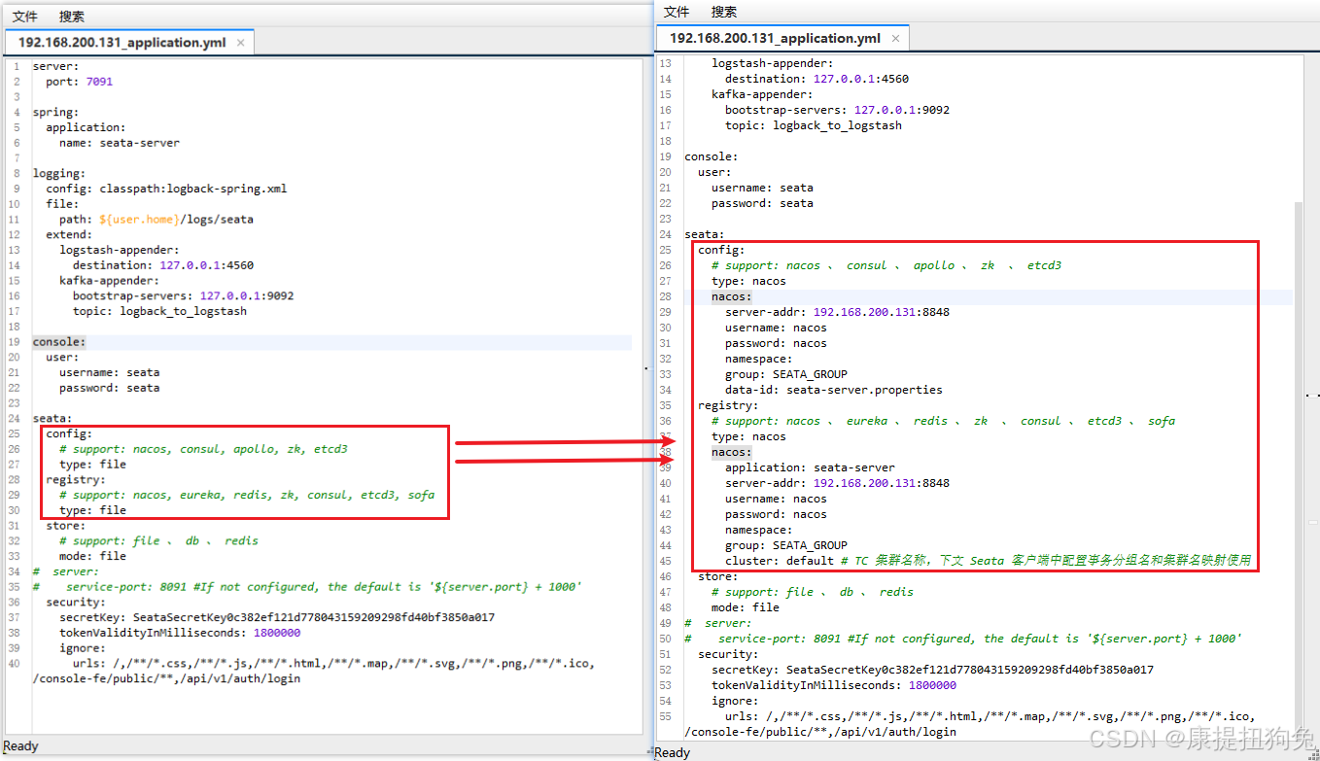This screenshot has width=1320, height=761.
Task: Click 'username: seata' in the right editor
Action: (x=762, y=188)
